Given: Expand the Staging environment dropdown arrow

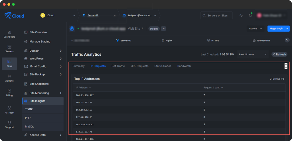Looking at the screenshot, I should point(163,29).
